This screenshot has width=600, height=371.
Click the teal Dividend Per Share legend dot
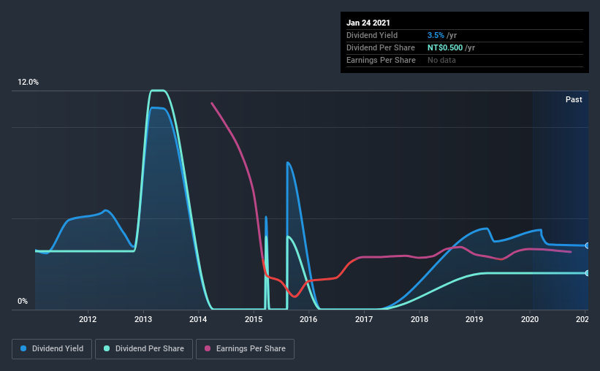[107, 348]
